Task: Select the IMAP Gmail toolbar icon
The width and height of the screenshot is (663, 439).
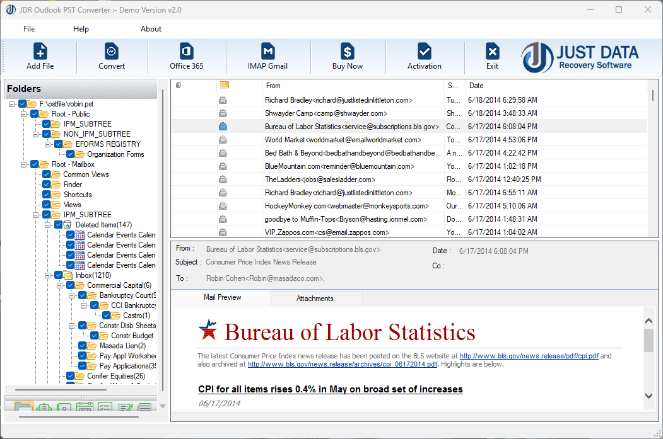Action: click(267, 57)
